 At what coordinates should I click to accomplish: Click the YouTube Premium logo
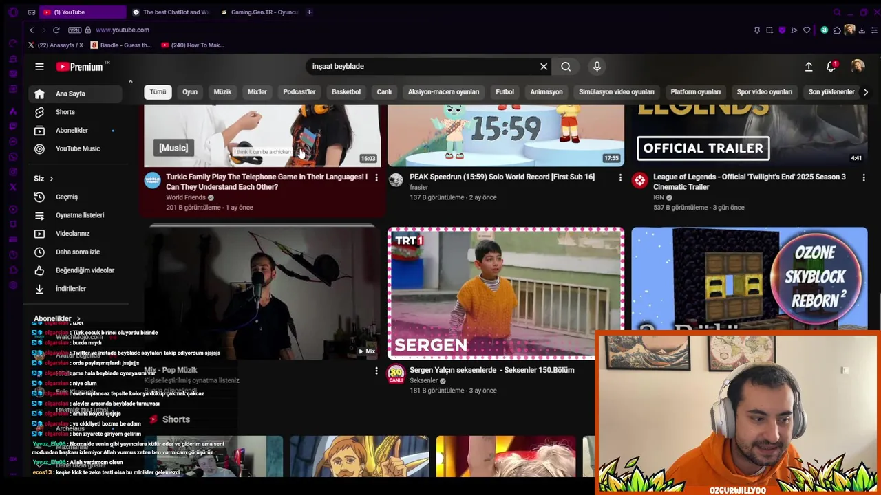coord(79,67)
